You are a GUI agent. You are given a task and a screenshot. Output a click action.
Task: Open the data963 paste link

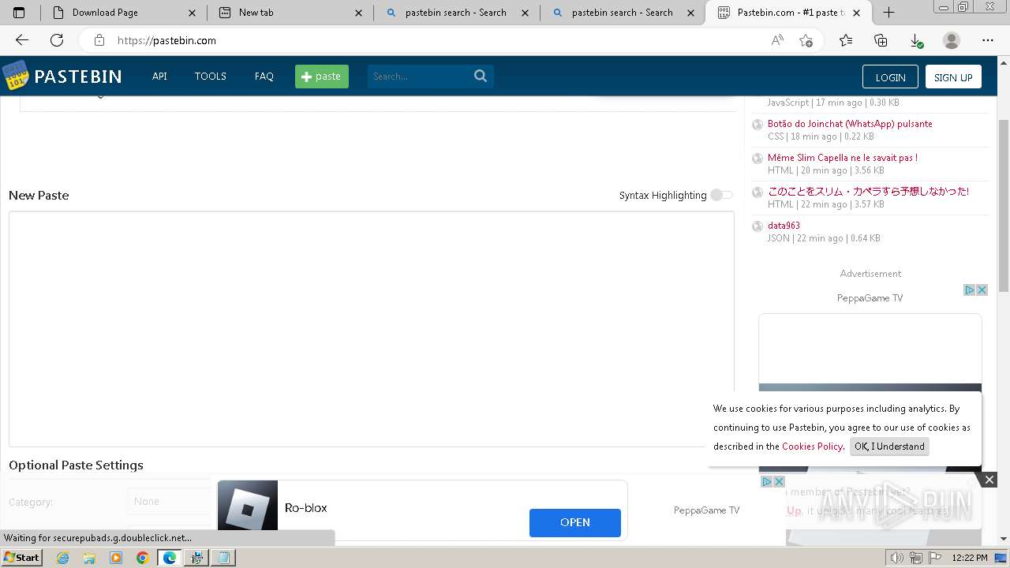[x=784, y=226]
